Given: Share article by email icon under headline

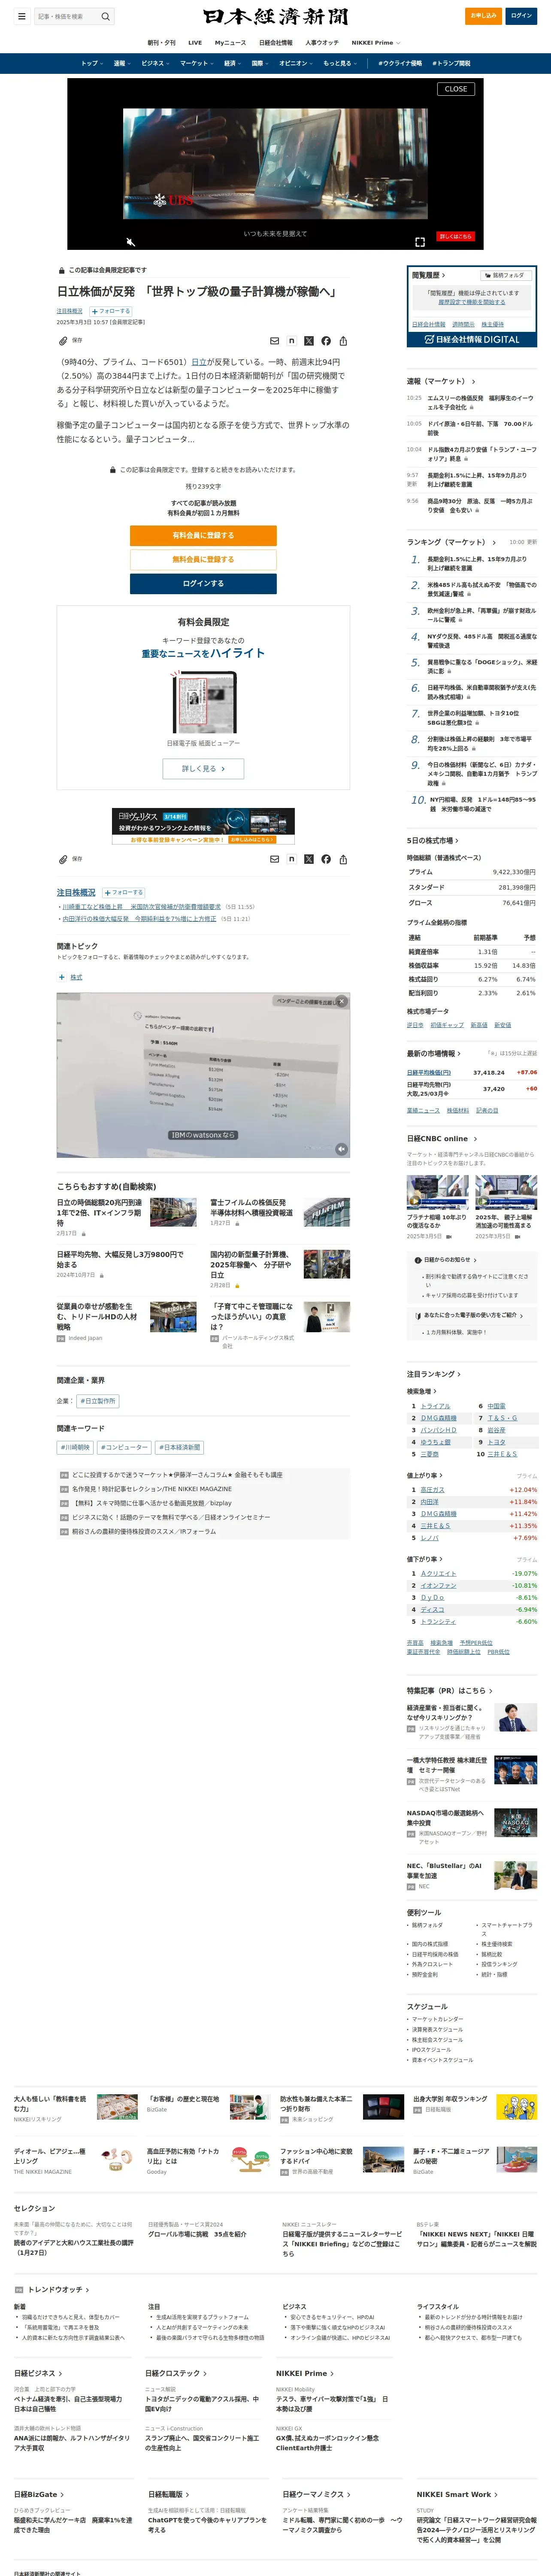Looking at the screenshot, I should point(274,341).
